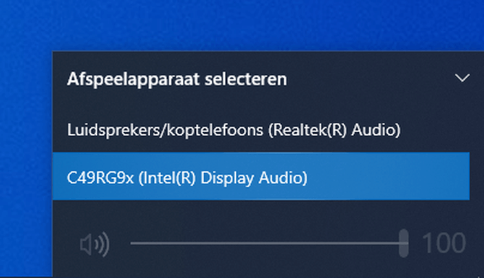Screen dimensions: 484x278
Task: Collapse the playback device list chevron
Action: (x=463, y=78)
